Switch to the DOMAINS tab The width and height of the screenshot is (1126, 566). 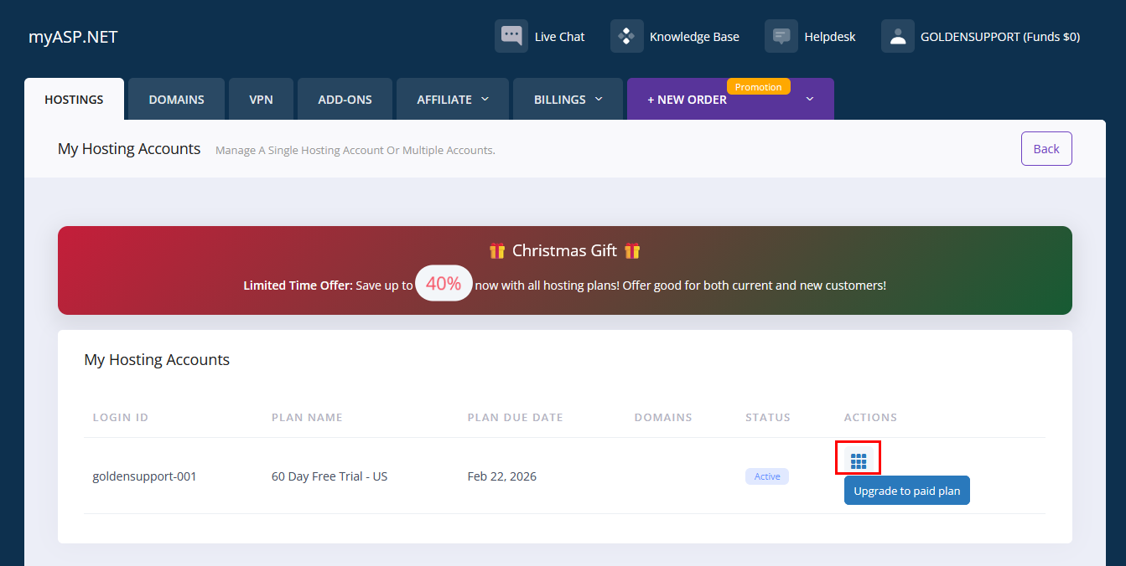pyautogui.click(x=176, y=100)
